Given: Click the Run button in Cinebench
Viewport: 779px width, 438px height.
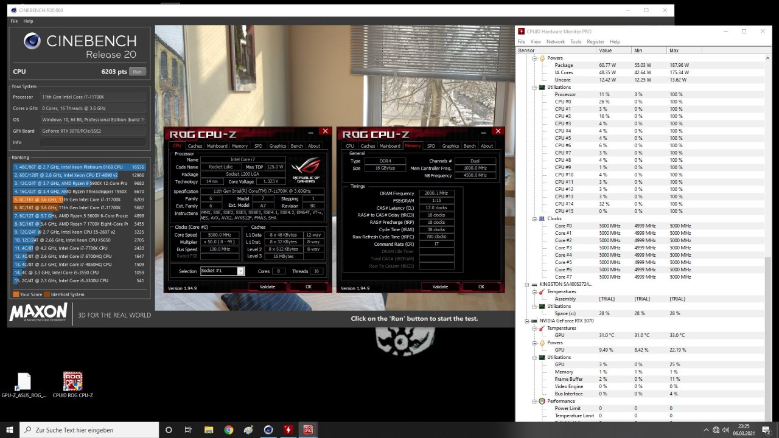Looking at the screenshot, I should (x=138, y=72).
